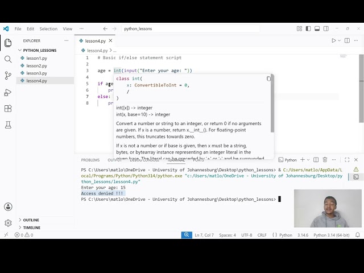The width and height of the screenshot is (364, 273).
Task: Open the Run and Debug view
Action: [x=8, y=92]
